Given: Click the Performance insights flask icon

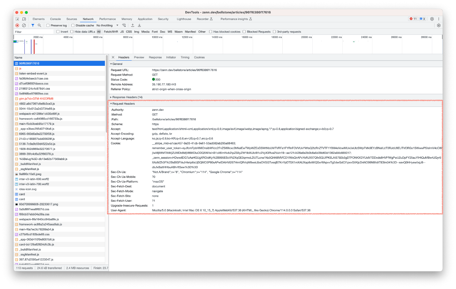Looking at the screenshot, I should click(250, 19).
